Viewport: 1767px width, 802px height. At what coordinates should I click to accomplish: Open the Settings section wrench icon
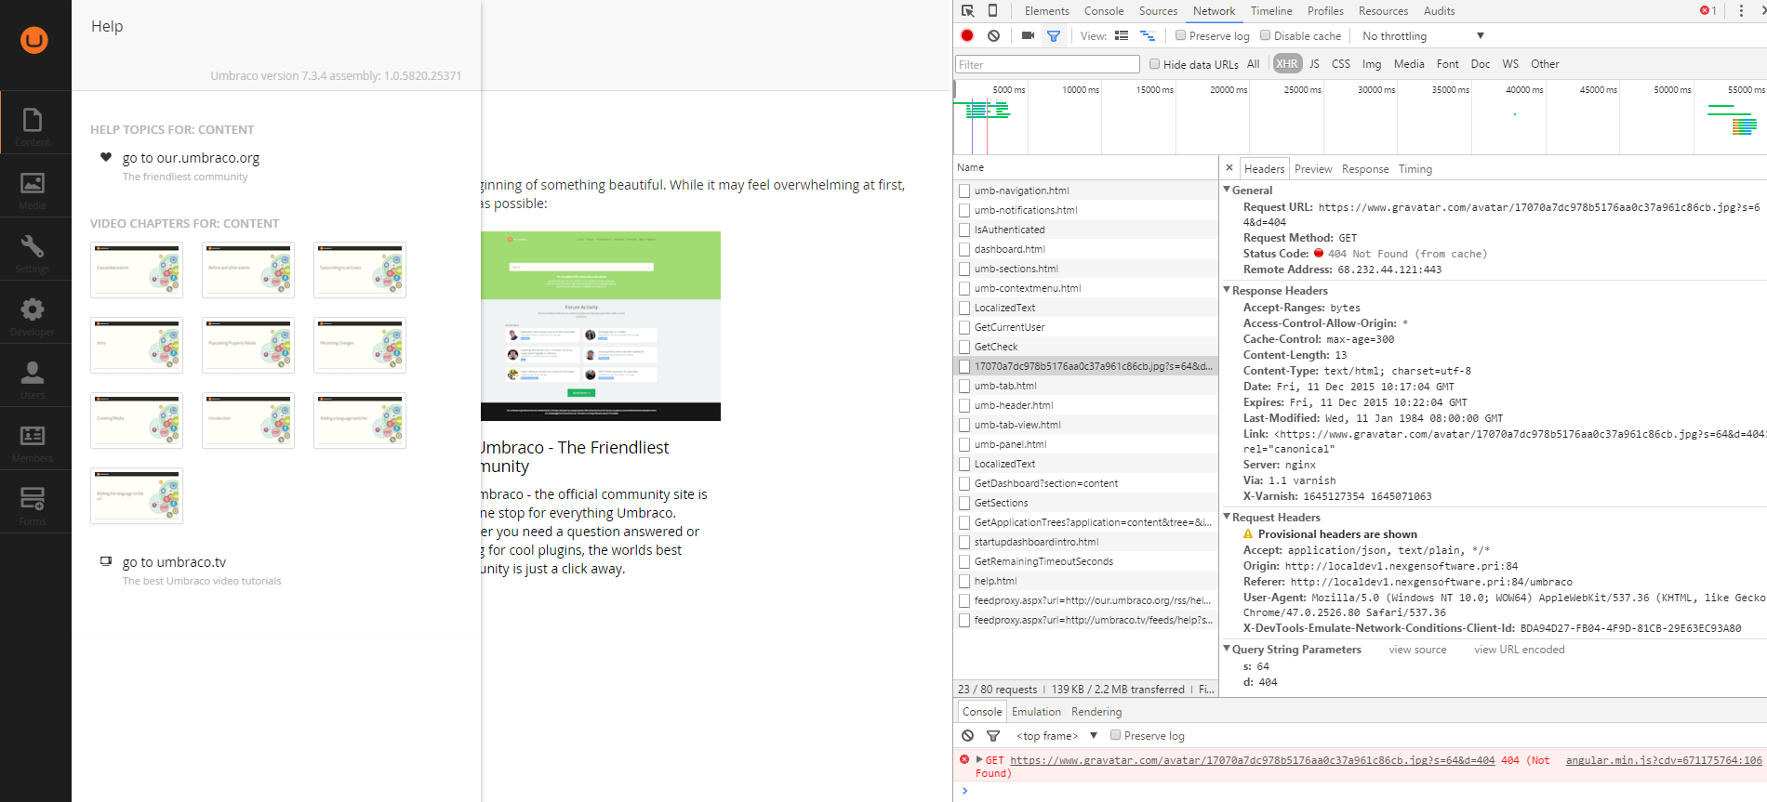(x=33, y=246)
